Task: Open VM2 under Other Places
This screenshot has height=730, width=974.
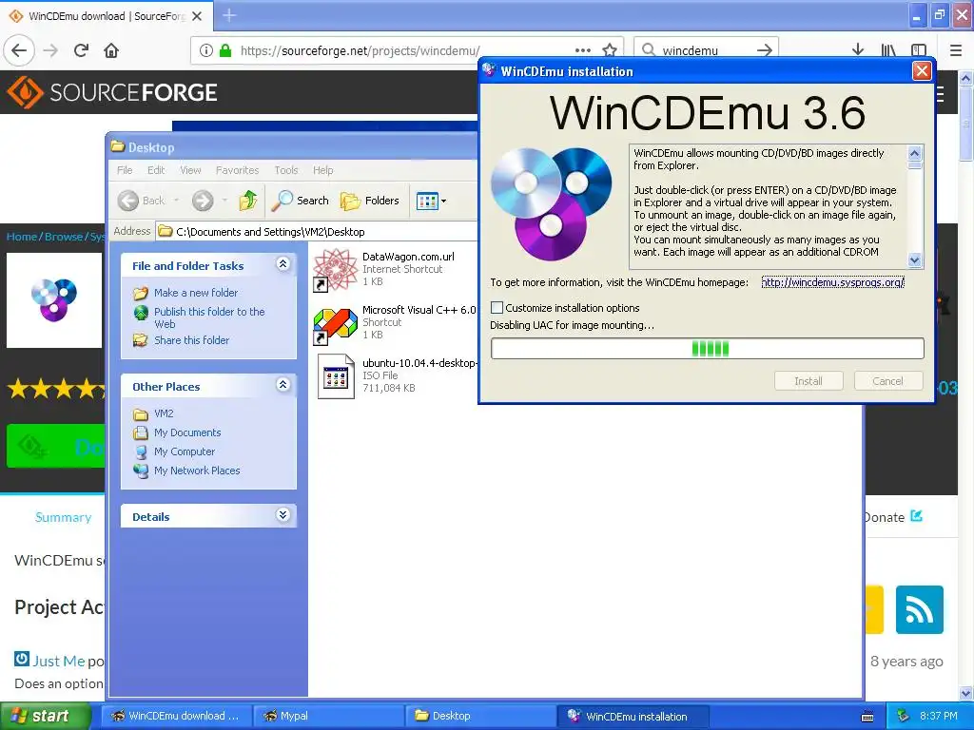Action: (164, 413)
